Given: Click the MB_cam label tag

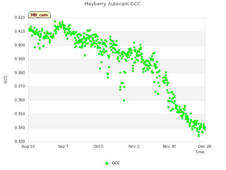Looking at the screenshot, I should click(39, 15).
